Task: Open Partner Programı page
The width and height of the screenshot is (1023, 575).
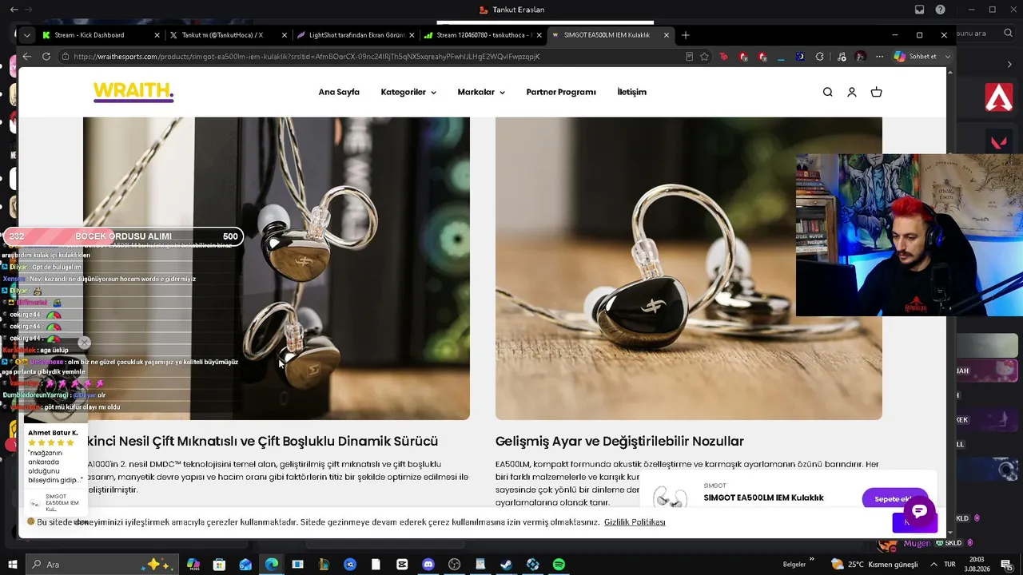Action: point(561,92)
